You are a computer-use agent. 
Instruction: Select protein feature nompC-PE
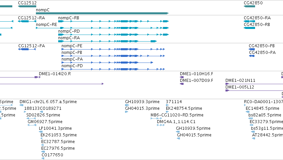113,49
